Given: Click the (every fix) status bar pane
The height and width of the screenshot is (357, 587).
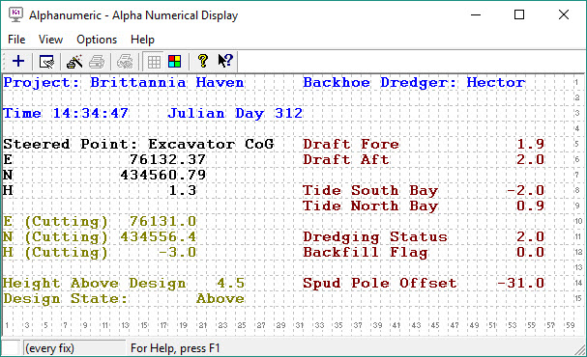Looking at the screenshot, I should point(74,348).
